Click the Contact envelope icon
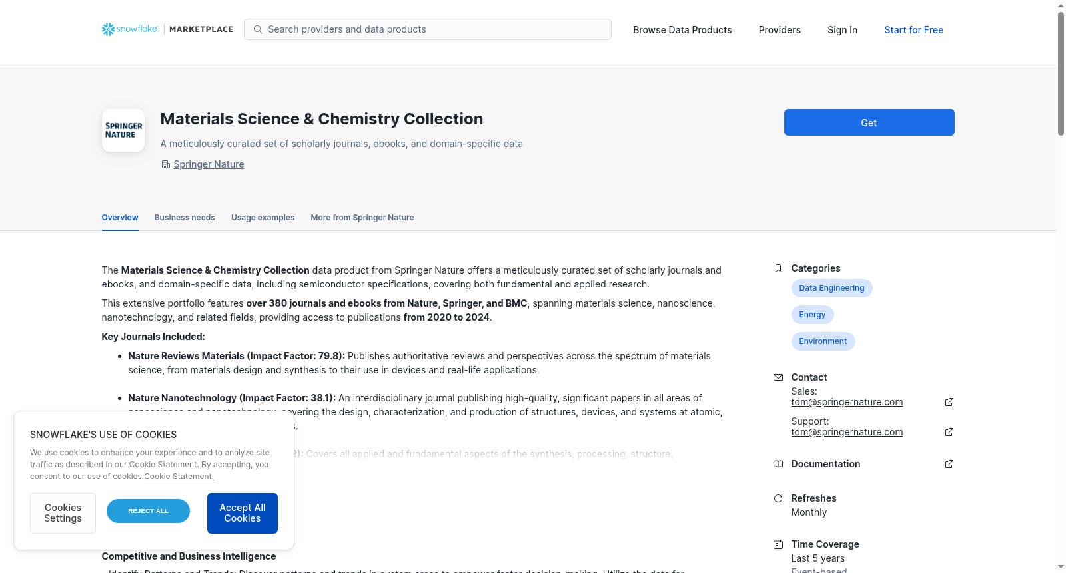The width and height of the screenshot is (1066, 573). 778,377
